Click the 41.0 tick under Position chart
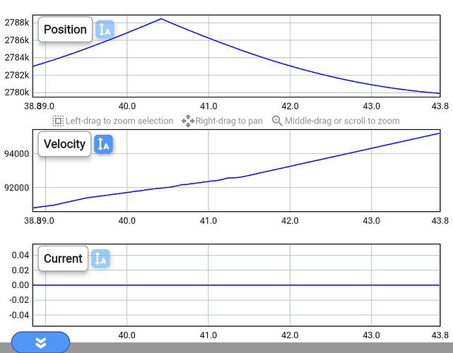This screenshot has height=353, width=453. click(x=208, y=106)
